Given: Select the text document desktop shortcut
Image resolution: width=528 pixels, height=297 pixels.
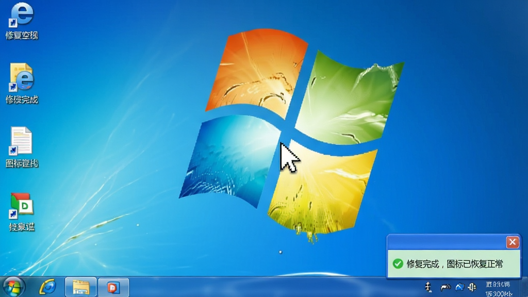Looking at the screenshot, I should [21, 147].
